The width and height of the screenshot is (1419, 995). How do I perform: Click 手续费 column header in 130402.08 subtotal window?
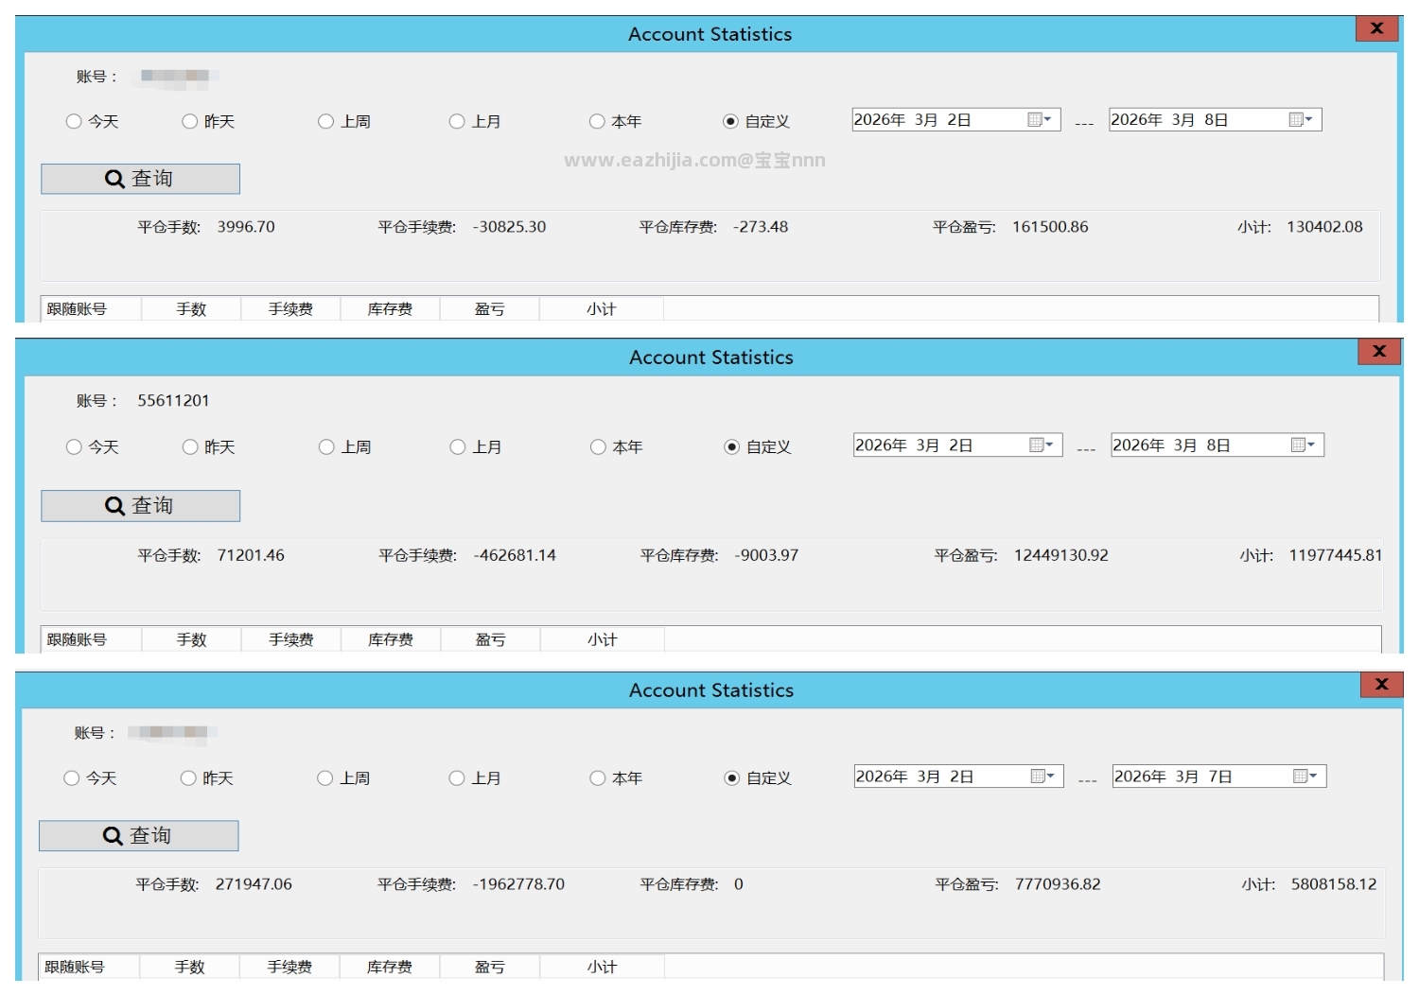pos(290,309)
